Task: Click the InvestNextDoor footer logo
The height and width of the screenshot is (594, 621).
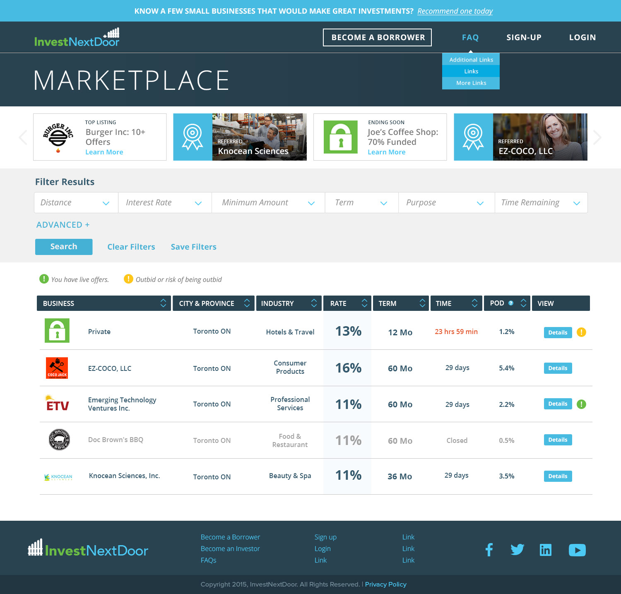Action: point(88,548)
